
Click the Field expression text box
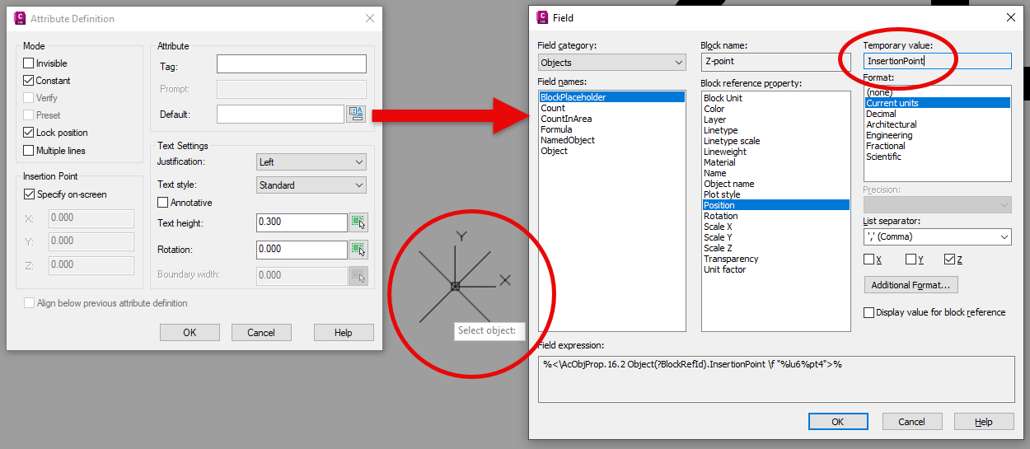[776, 379]
